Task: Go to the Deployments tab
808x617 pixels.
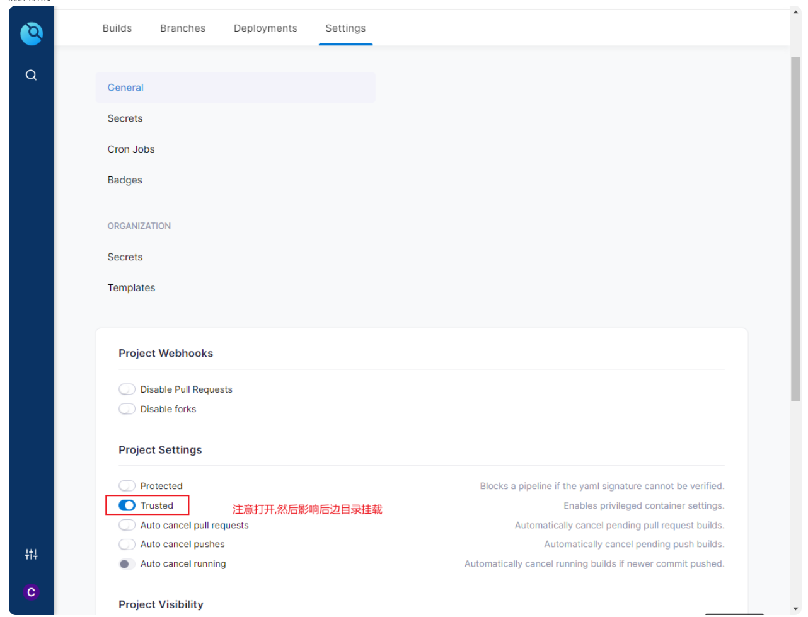Action: tap(265, 28)
